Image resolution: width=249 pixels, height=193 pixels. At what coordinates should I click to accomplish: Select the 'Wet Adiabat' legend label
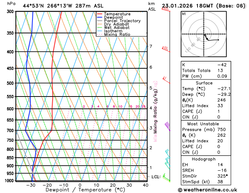[x=117, y=27]
